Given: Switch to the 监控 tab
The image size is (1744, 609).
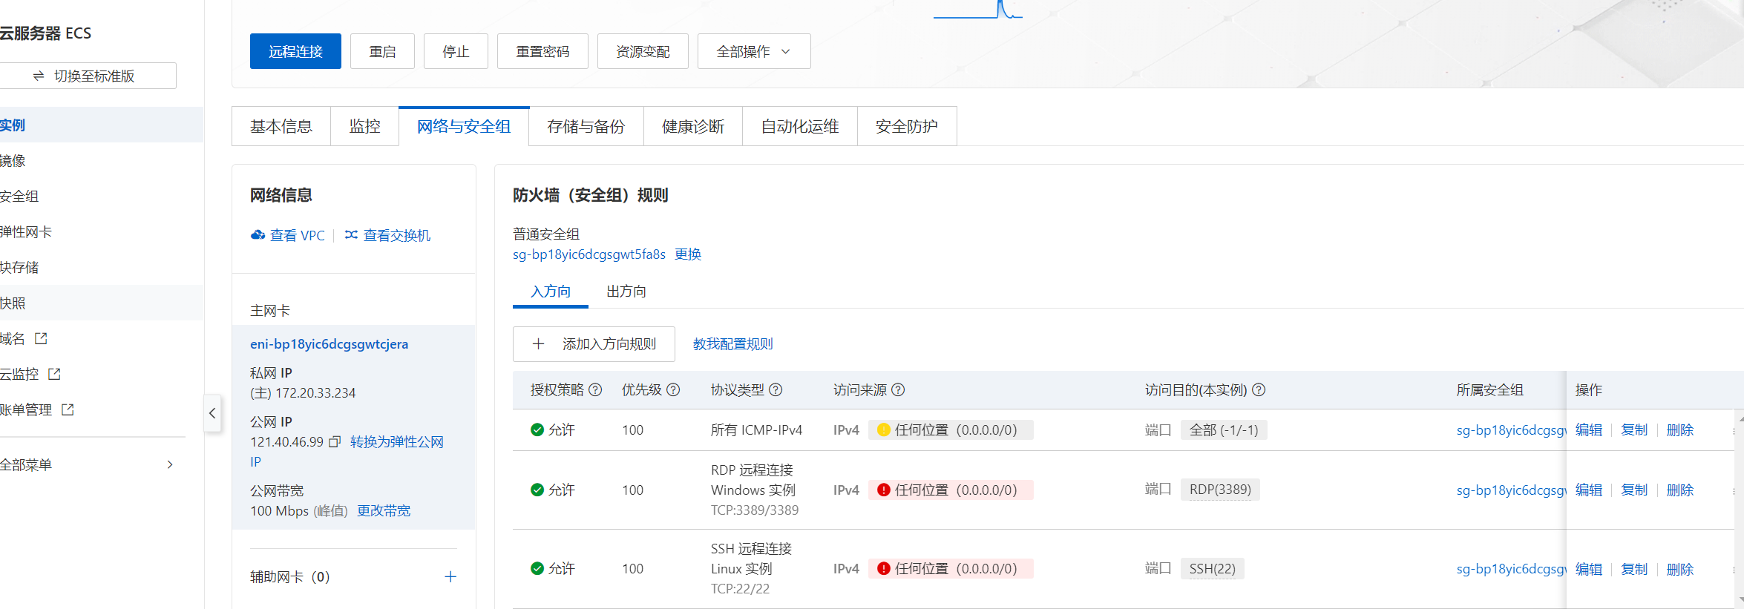Looking at the screenshot, I should [x=364, y=127].
